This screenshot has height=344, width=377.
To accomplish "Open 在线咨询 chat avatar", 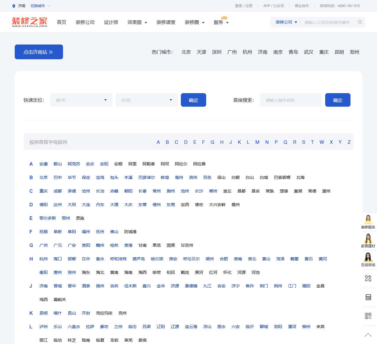I will (x=368, y=257).
